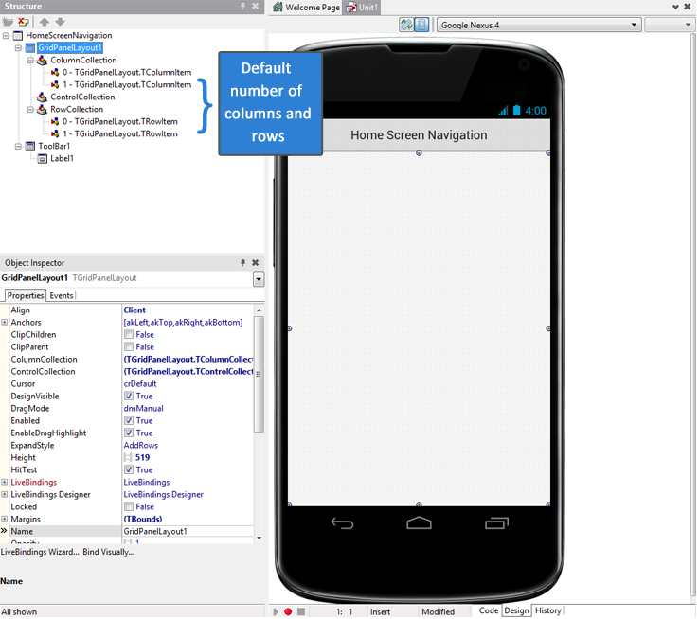Click the Object Inspector vertical scrollbar
The height and width of the screenshot is (619, 699).
(x=259, y=374)
